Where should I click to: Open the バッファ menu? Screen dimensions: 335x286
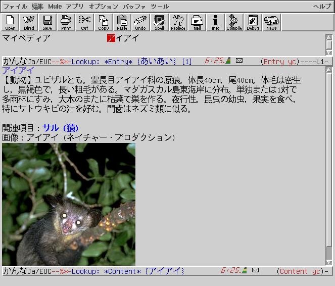pyautogui.click(x=134, y=7)
